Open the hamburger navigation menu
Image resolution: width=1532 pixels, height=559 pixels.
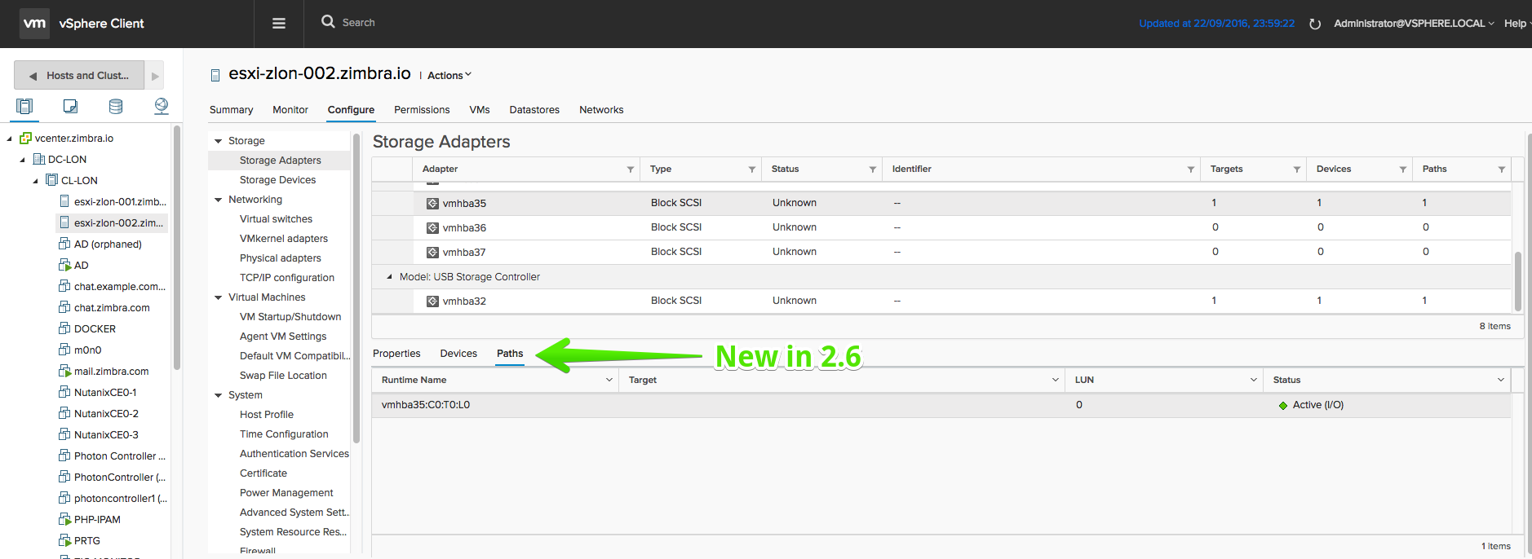278,24
